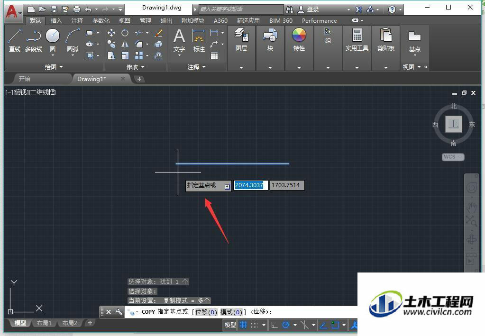Click the Plot/Print icon in quick access toolbar
This screenshot has height=336, width=485.
point(76,9)
